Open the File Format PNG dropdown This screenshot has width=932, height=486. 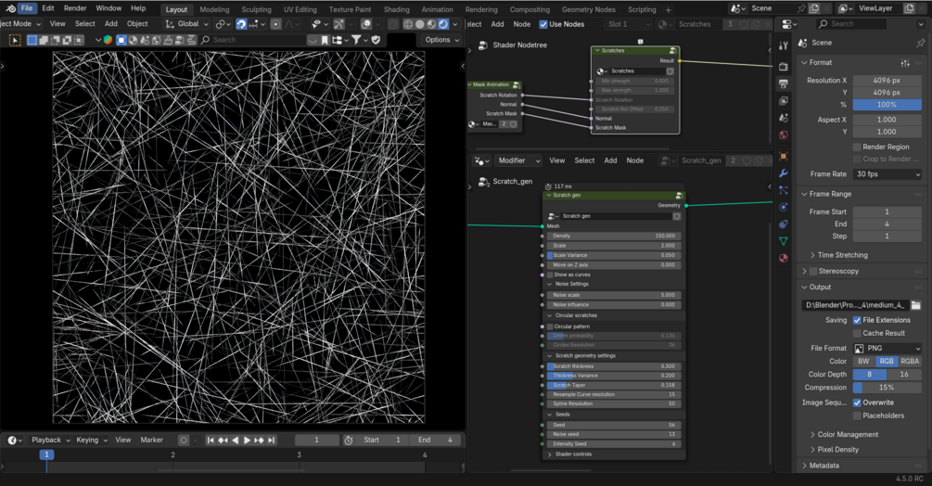click(x=887, y=348)
